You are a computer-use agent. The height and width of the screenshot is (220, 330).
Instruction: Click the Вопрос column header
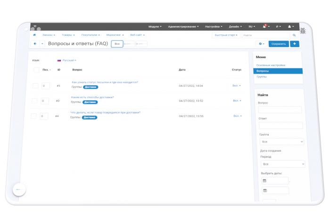tap(77, 70)
